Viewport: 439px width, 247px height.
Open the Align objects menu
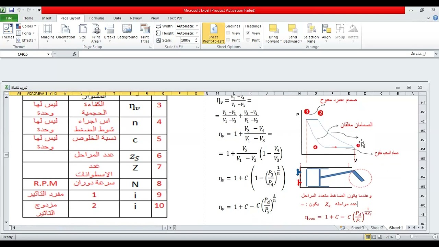point(326,33)
